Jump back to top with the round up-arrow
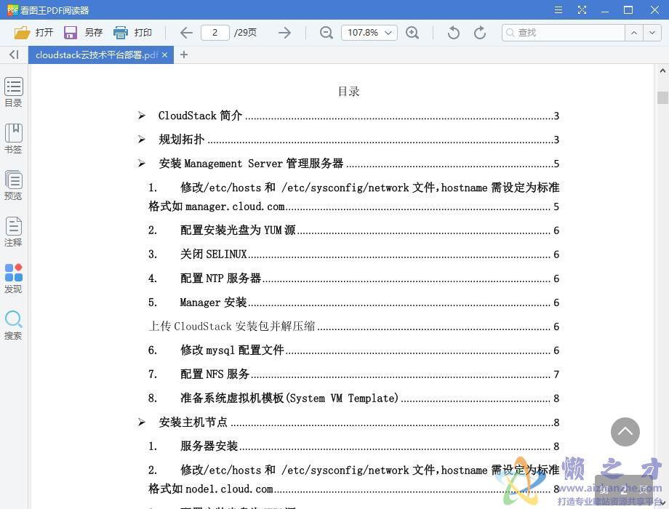669x509 pixels. (x=625, y=432)
